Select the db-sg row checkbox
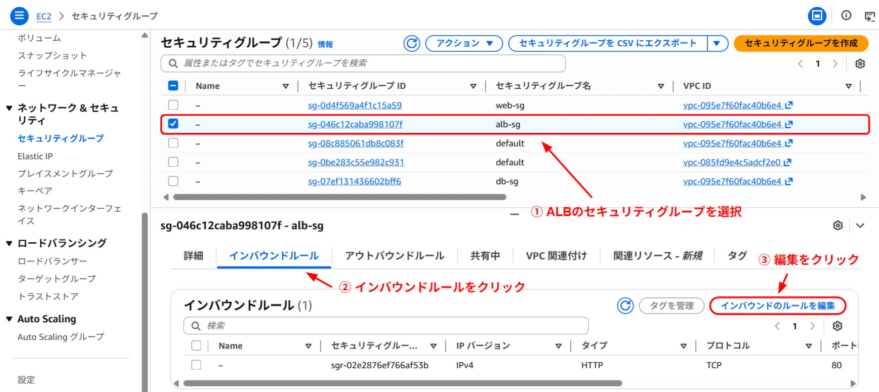879x392 pixels. pyautogui.click(x=173, y=181)
